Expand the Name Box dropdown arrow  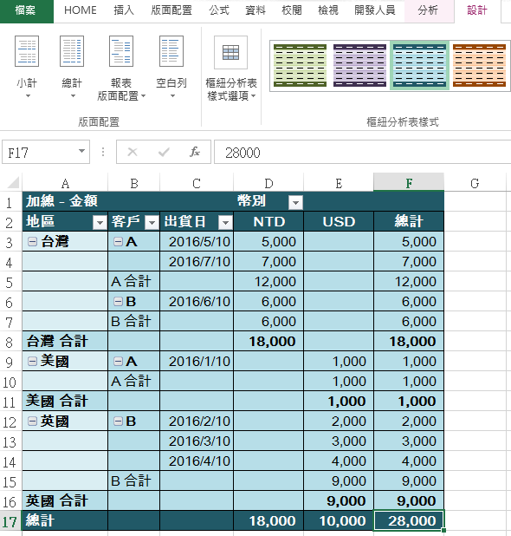[x=81, y=151]
